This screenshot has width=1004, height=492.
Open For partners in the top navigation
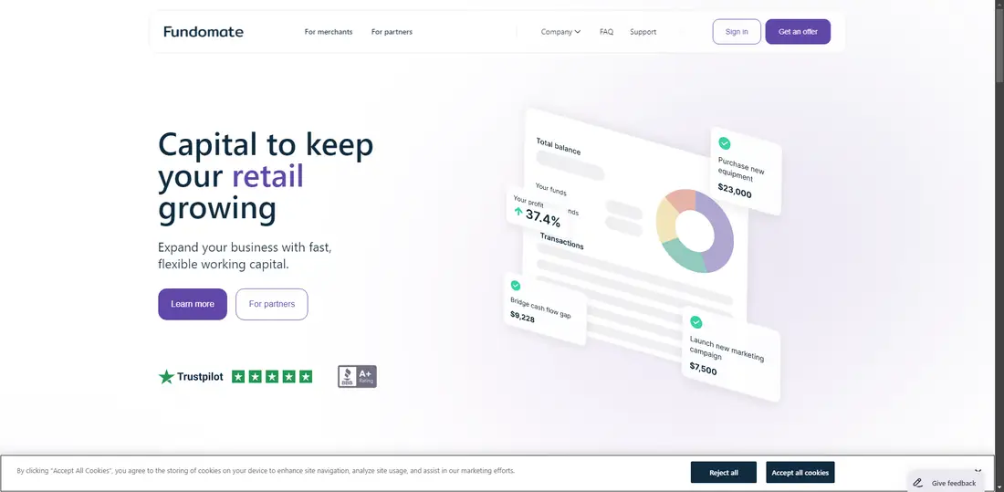pos(392,31)
